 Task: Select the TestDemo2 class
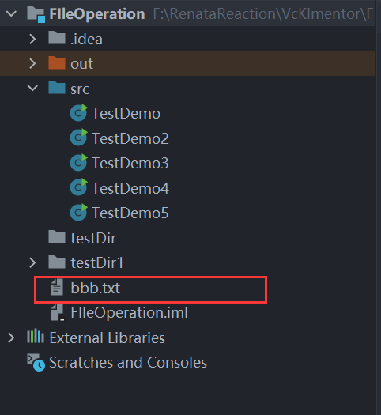coord(130,138)
